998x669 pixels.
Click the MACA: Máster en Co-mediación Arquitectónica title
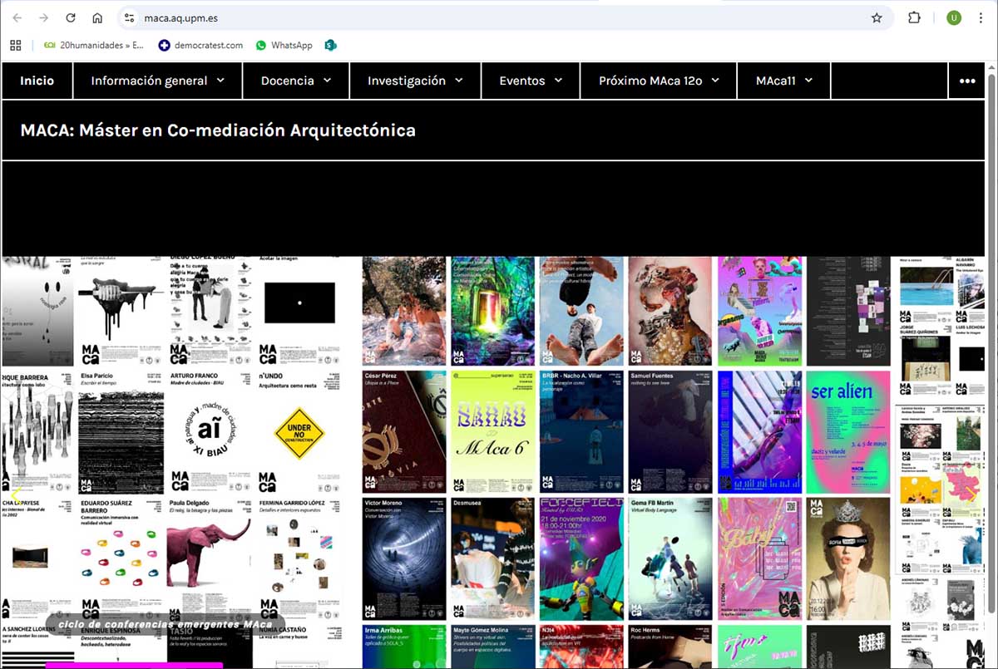point(218,130)
